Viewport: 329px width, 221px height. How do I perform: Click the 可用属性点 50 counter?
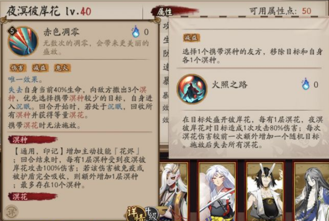280,11
